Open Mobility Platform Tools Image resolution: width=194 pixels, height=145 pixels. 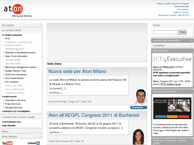click(15, 71)
